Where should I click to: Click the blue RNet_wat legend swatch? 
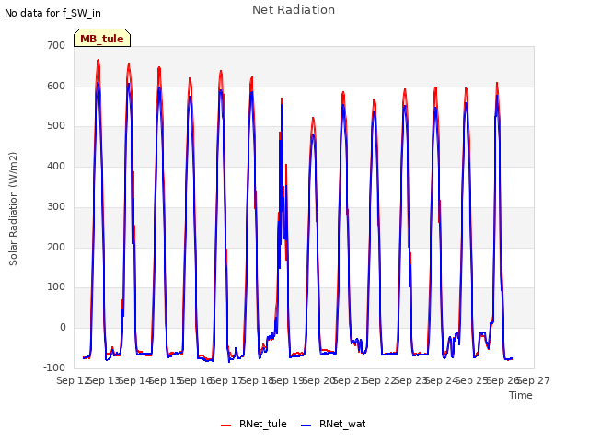click(x=306, y=425)
